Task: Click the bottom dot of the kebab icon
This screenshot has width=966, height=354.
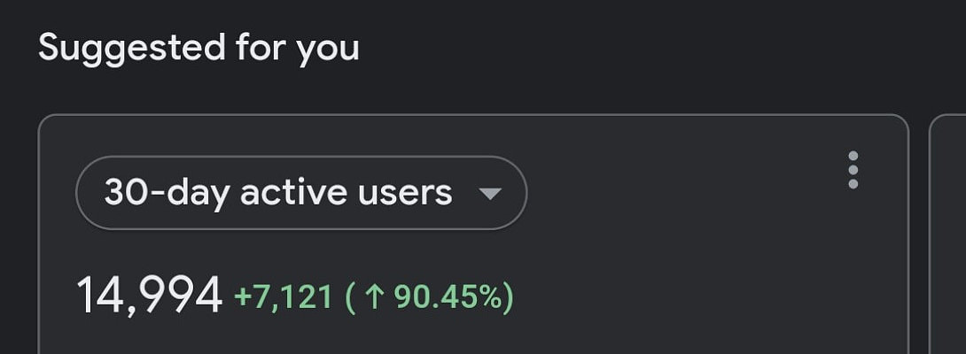Action: pos(853,183)
